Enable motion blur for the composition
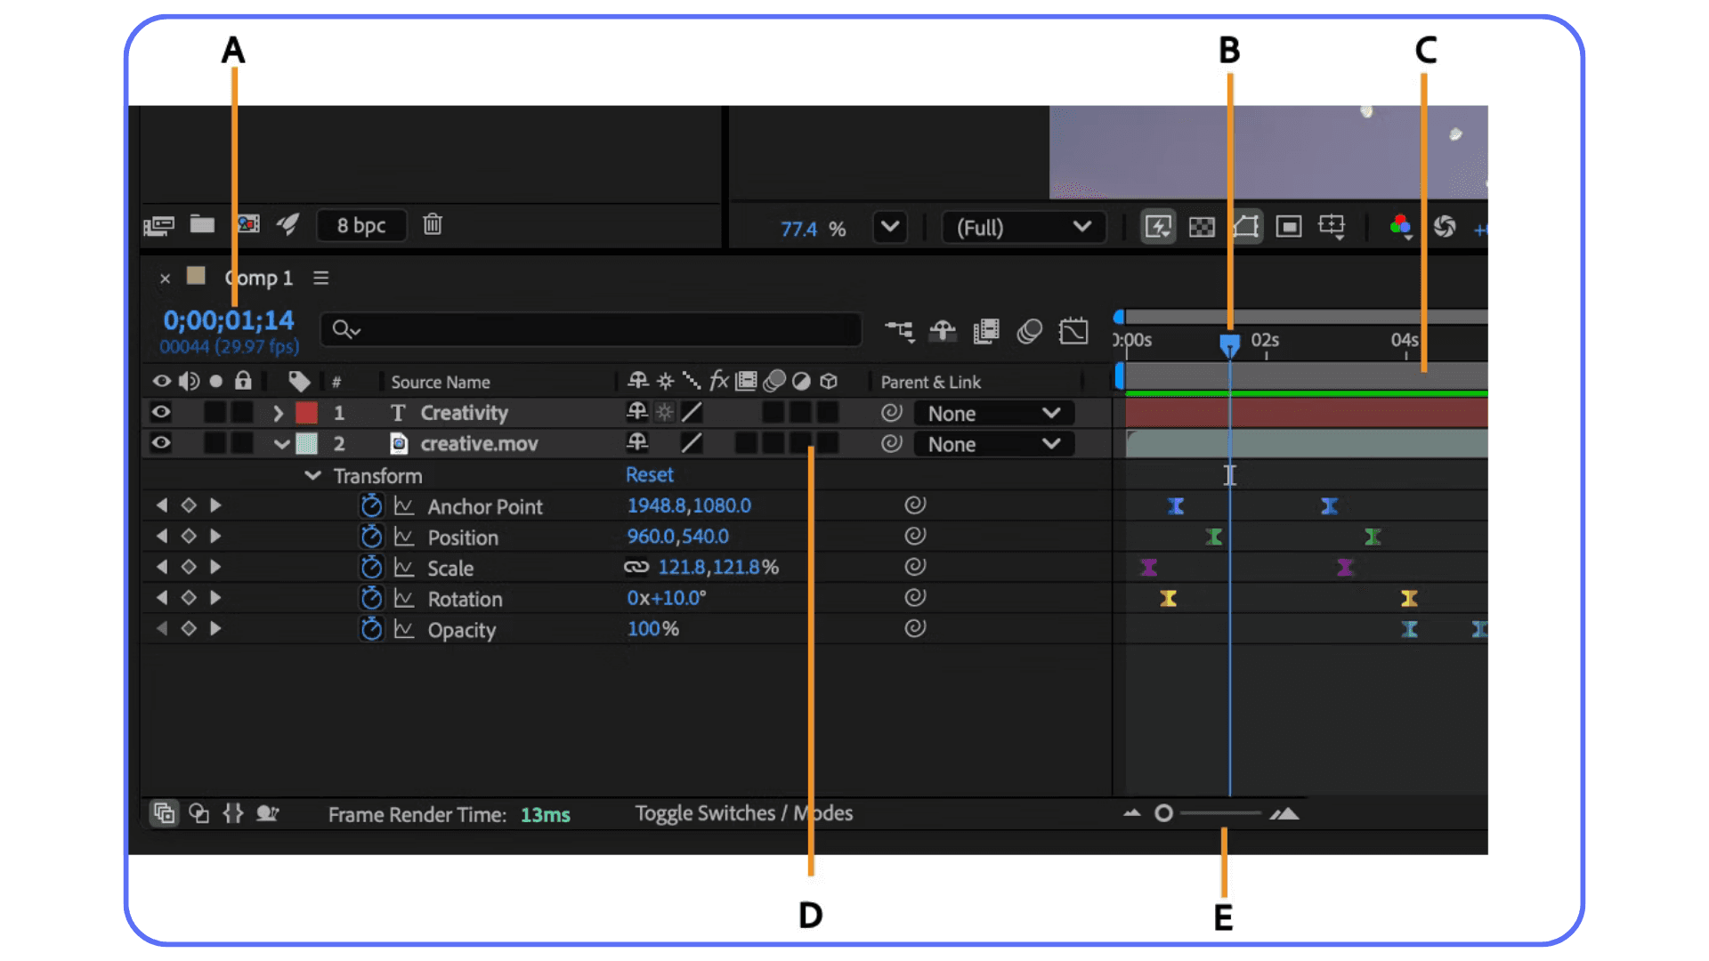Viewport: 1709px width, 961px height. 1030,331
